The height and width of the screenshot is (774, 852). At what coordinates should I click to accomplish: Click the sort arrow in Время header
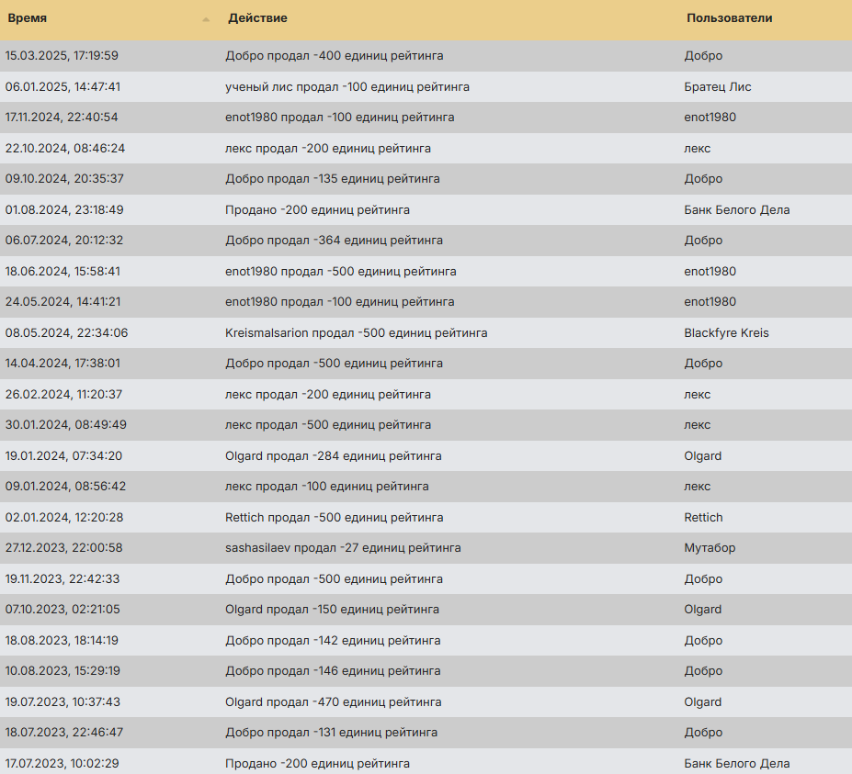(x=206, y=19)
